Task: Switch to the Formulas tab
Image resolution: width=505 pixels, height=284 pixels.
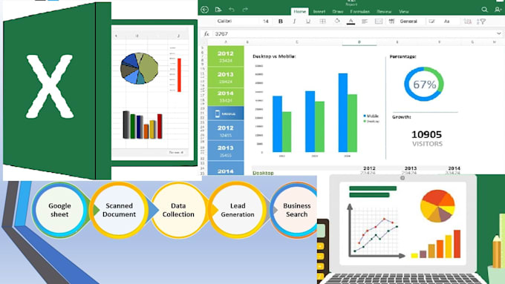Action: coord(359,12)
